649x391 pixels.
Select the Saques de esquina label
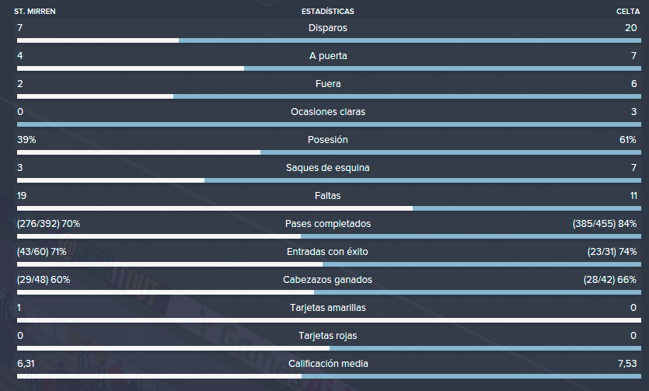327,168
